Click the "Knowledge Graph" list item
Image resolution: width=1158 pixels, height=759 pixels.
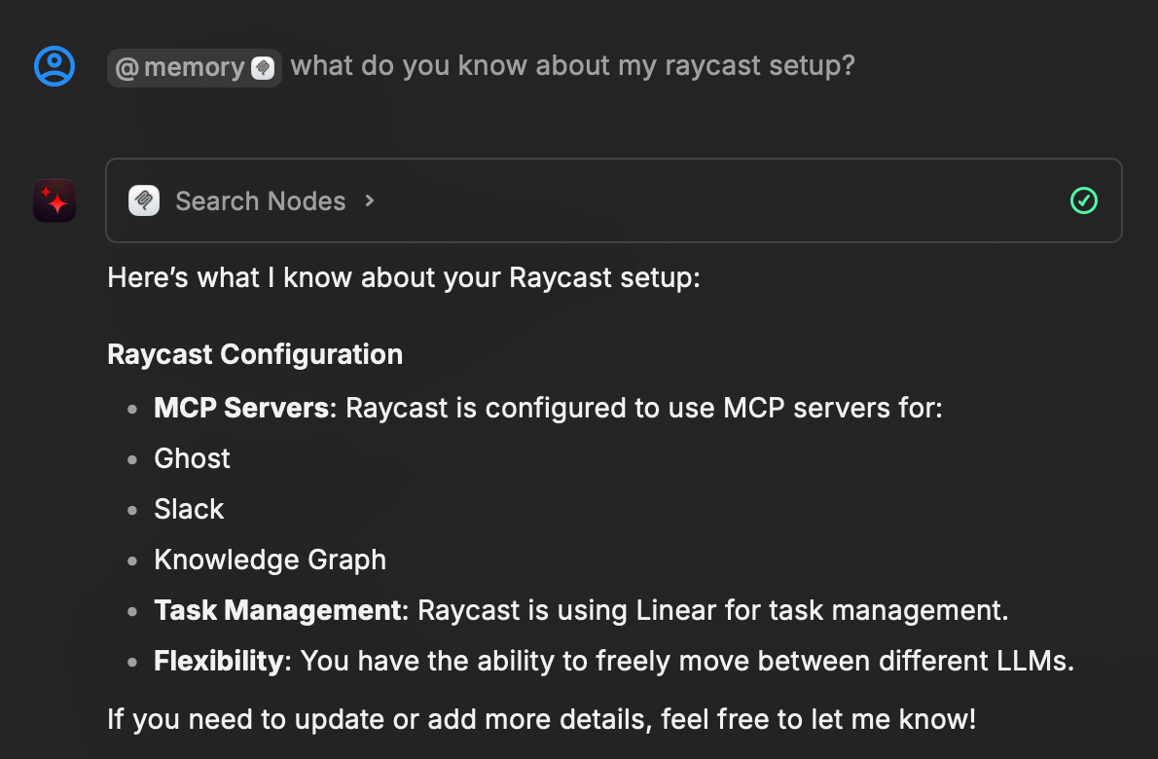click(x=270, y=560)
